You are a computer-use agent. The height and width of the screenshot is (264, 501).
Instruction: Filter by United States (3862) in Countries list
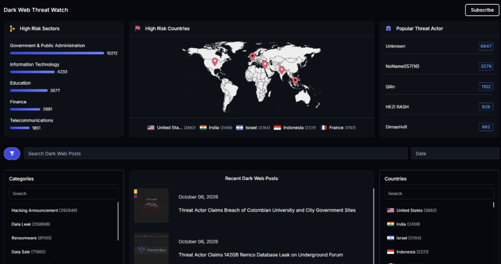tap(416, 210)
